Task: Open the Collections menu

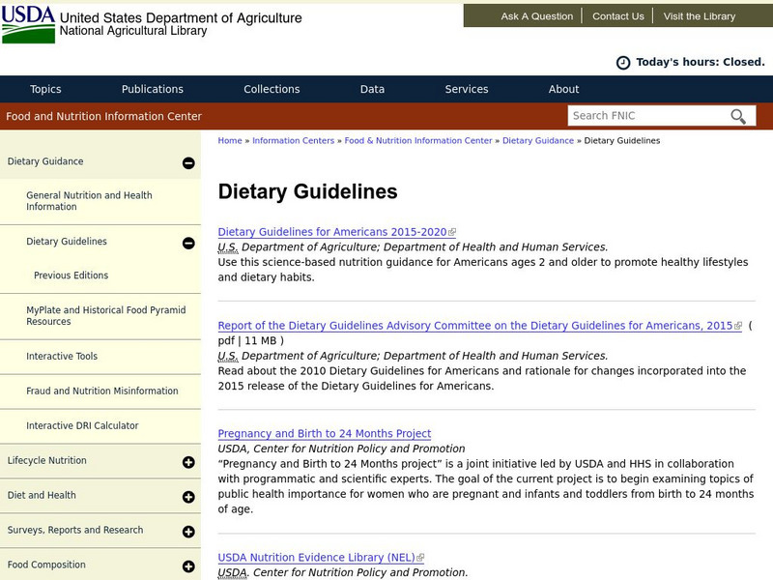Action: tap(272, 88)
